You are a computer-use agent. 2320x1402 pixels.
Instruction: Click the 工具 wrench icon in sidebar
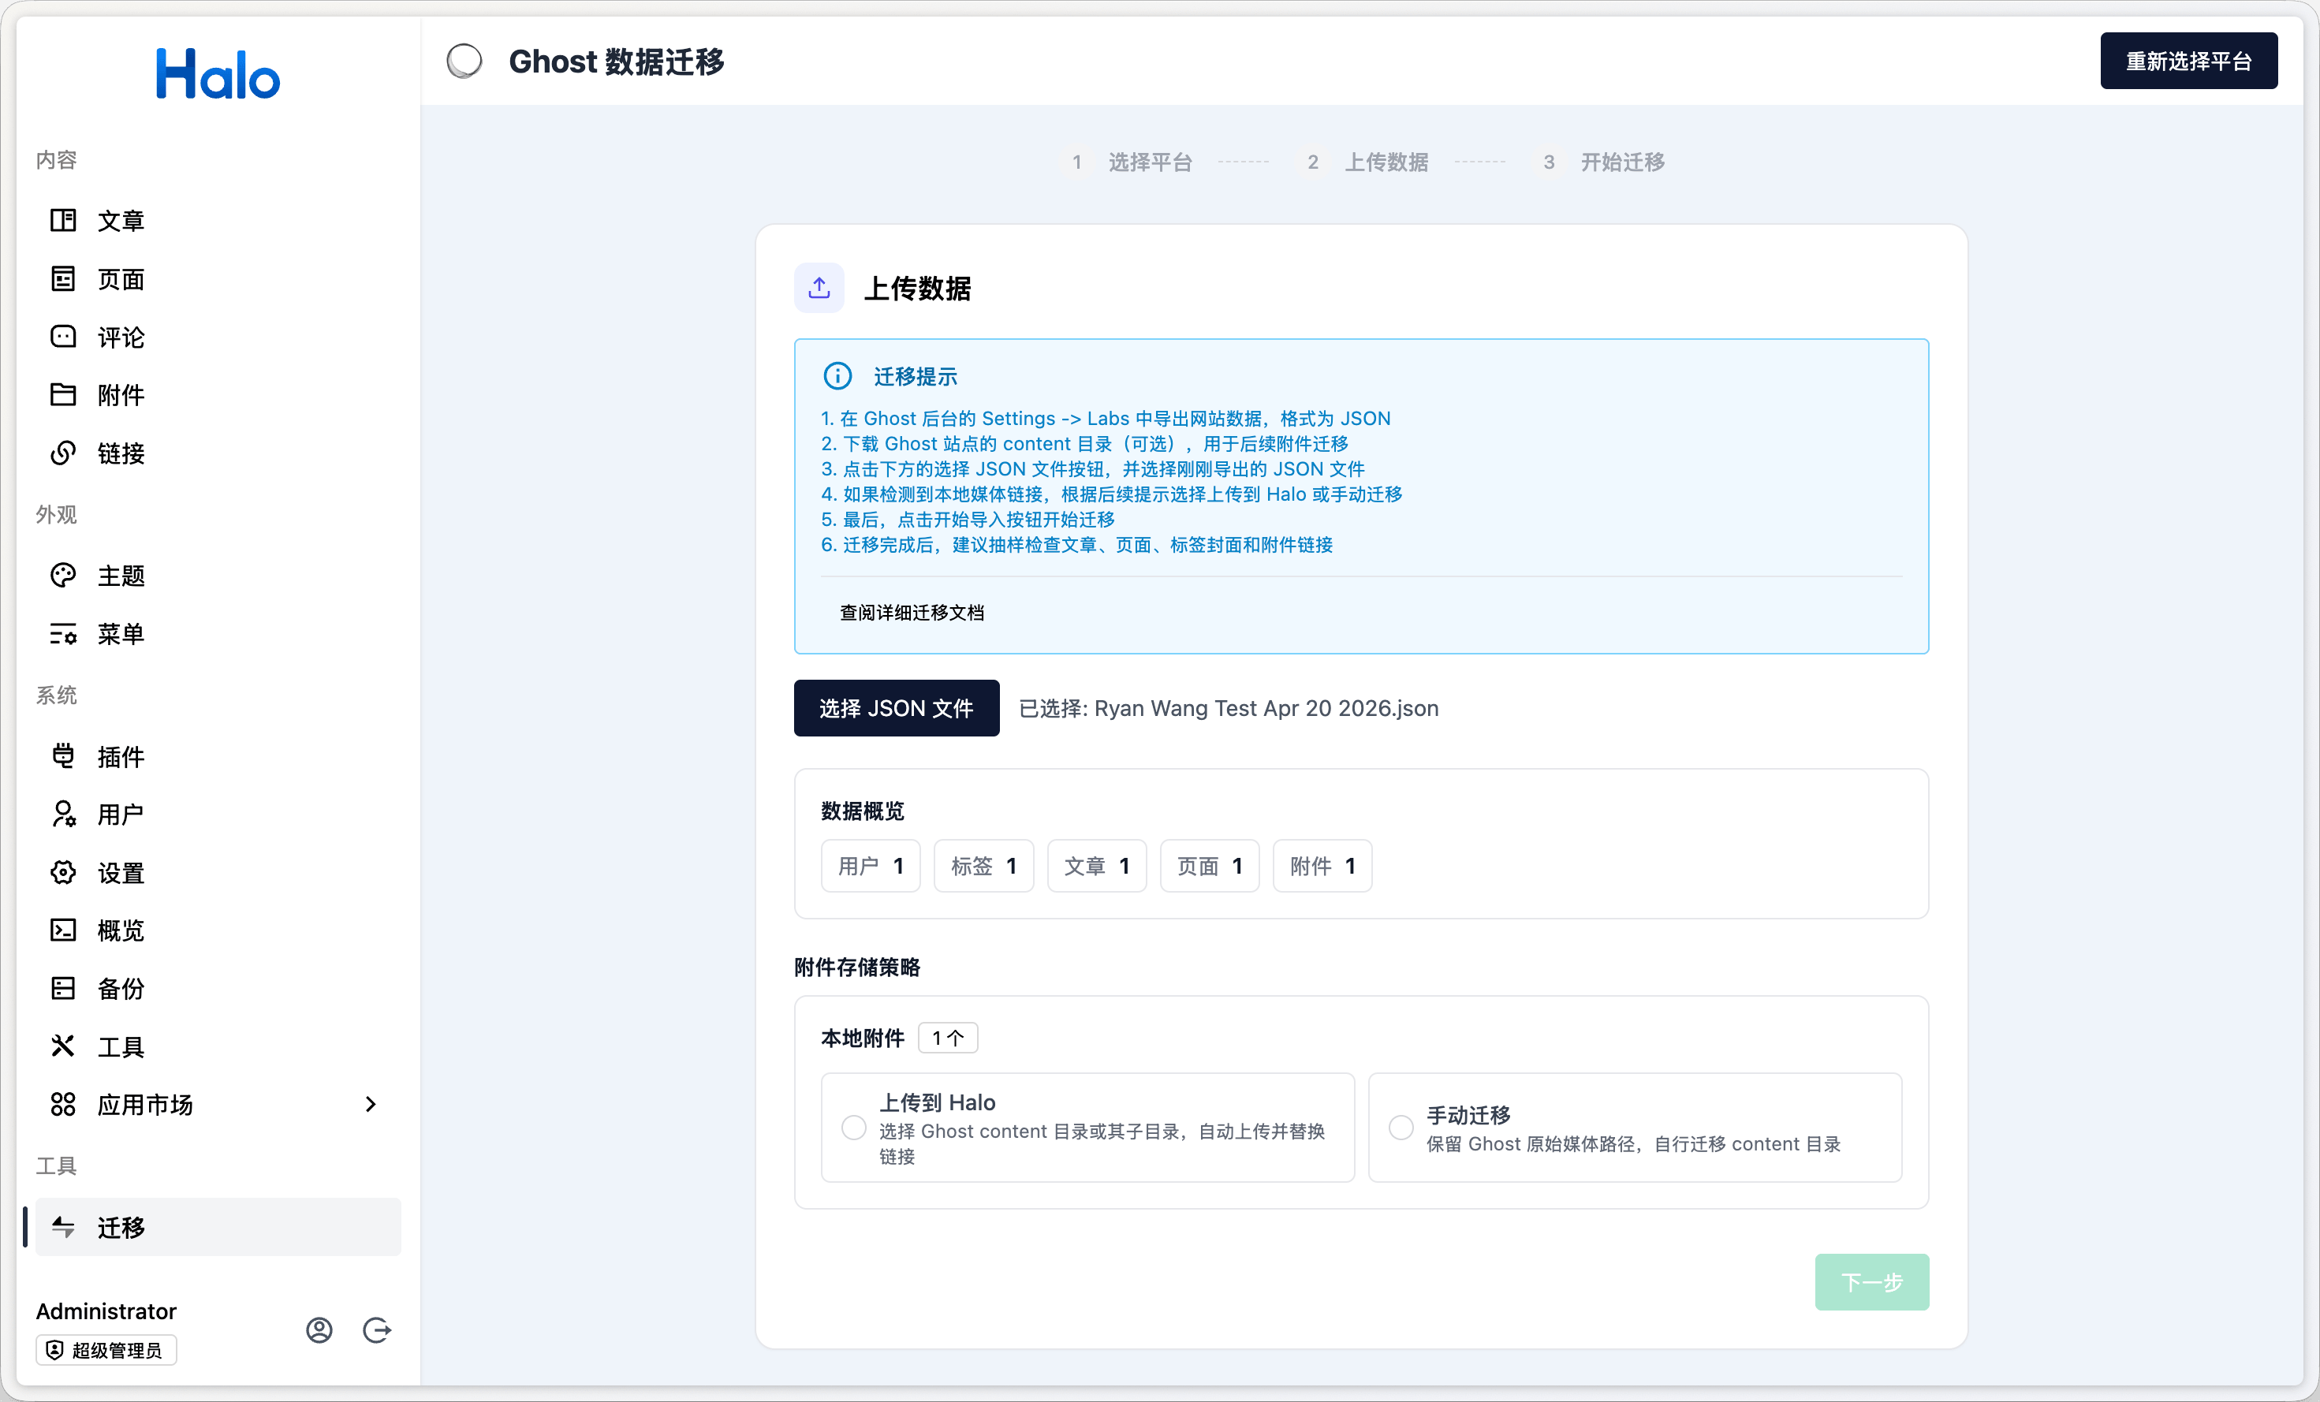pyautogui.click(x=63, y=1046)
